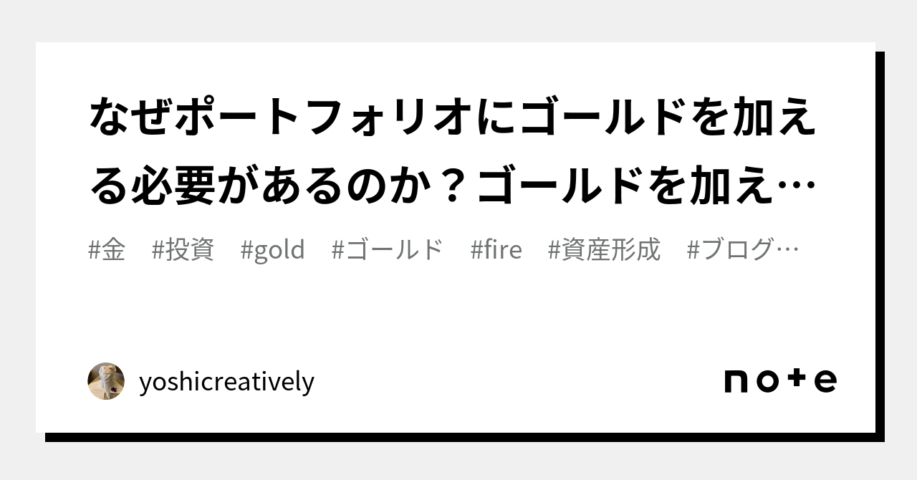Click the #gold hashtag
917x480 pixels.
[x=273, y=250]
